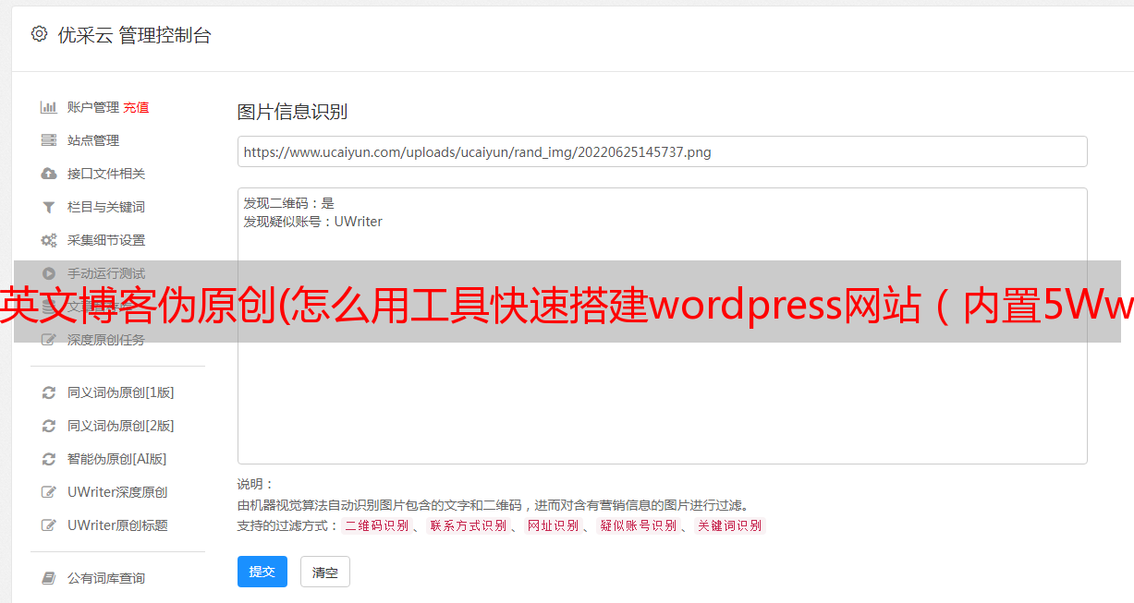Click the edit icon next to 深度原创任务
This screenshot has width=1134, height=603.
click(x=49, y=340)
